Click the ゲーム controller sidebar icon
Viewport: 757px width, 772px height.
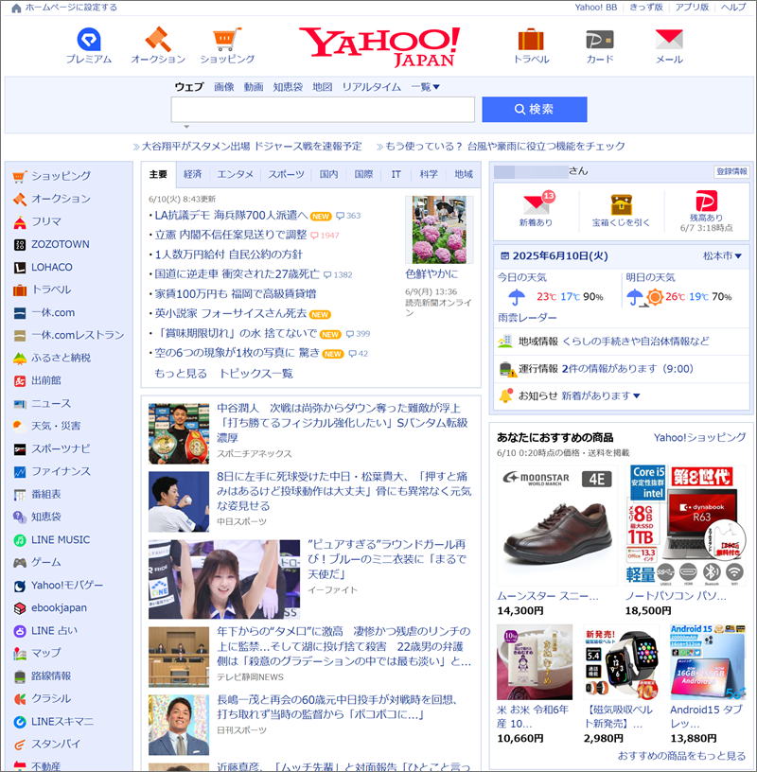pos(20,562)
